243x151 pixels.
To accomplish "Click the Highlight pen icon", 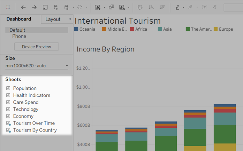I will click(177, 7).
